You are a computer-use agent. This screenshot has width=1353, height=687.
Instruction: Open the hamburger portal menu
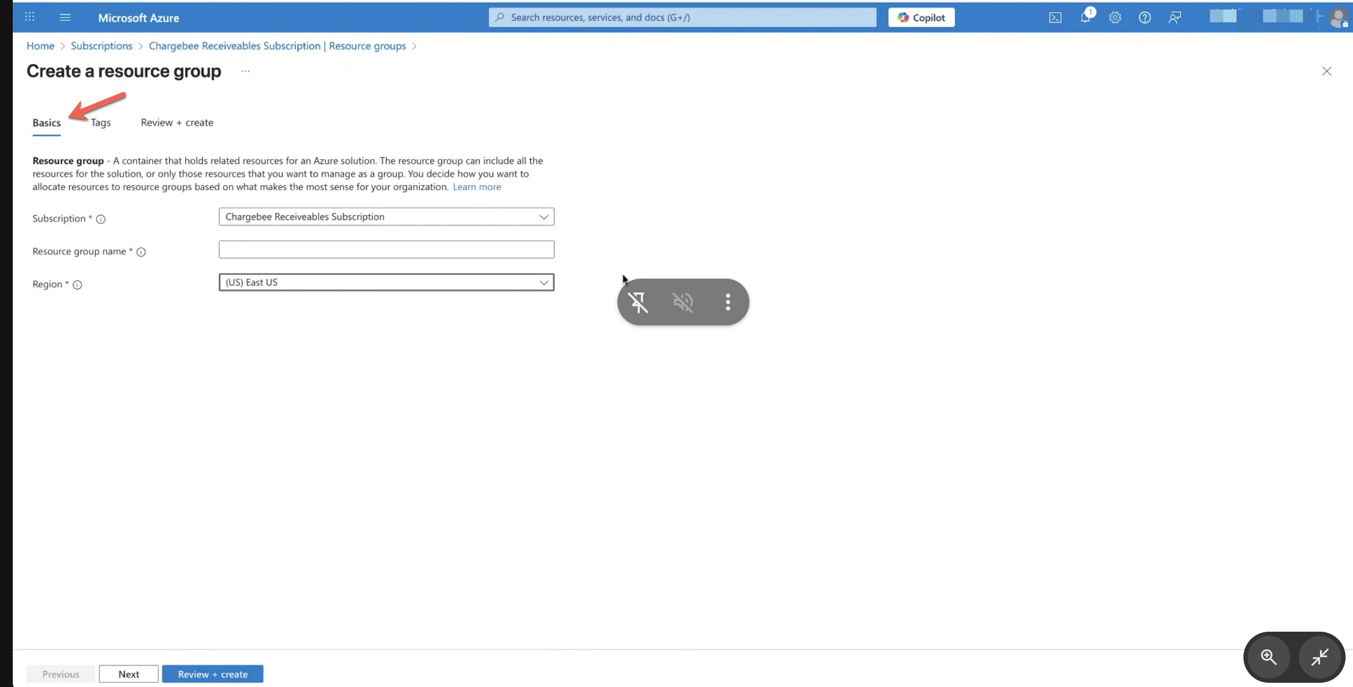[65, 18]
